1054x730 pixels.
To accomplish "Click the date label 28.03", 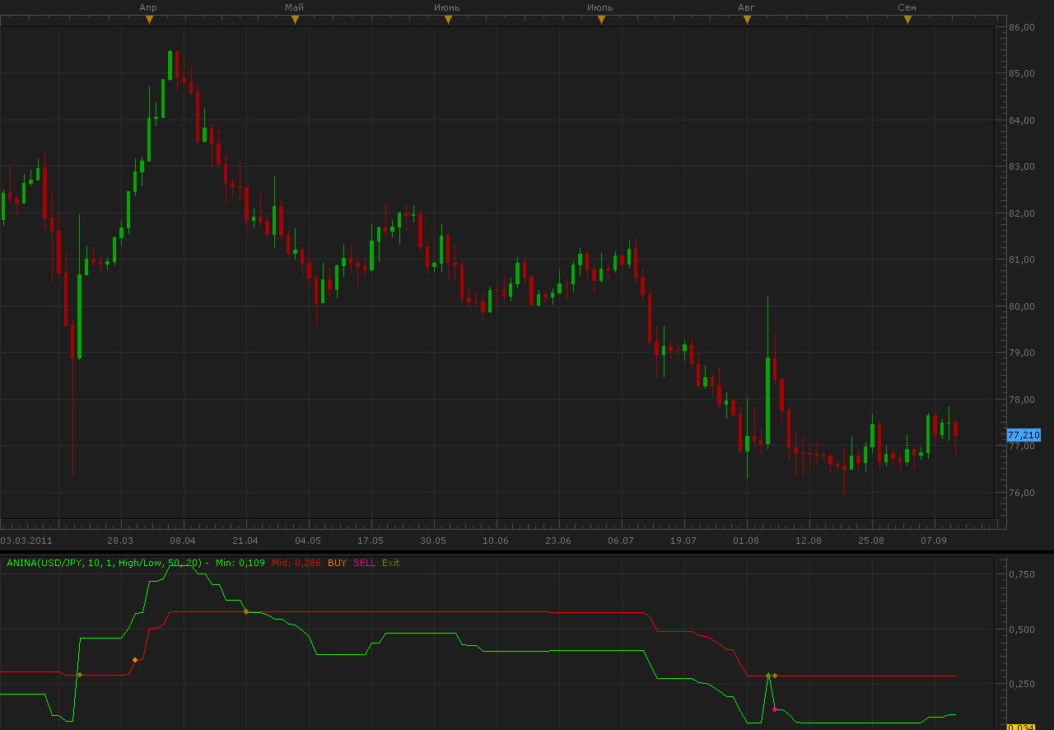I will [120, 540].
